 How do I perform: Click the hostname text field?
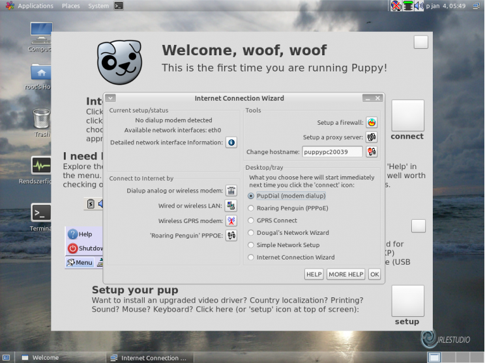tap(332, 152)
